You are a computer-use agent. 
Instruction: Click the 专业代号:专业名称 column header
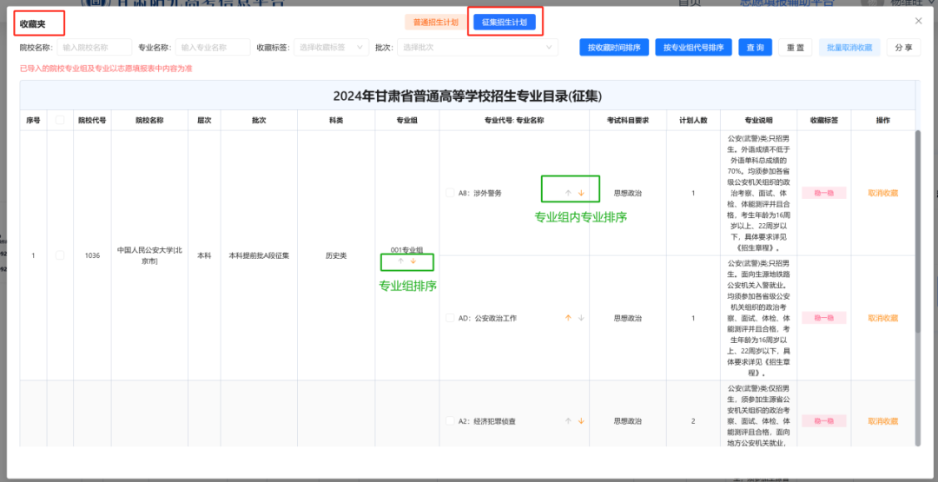(514, 120)
